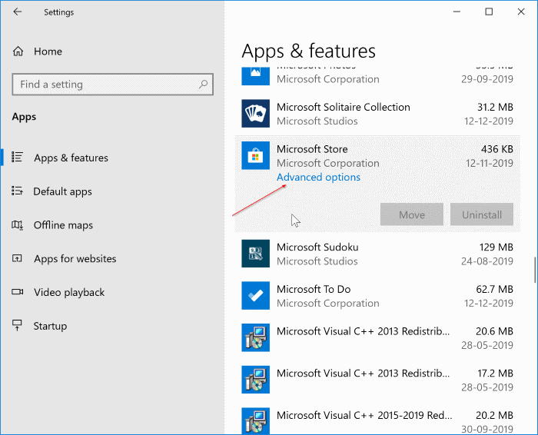This screenshot has width=538, height=435.
Task: Click the Apps & features list icon
Action: 17,157
